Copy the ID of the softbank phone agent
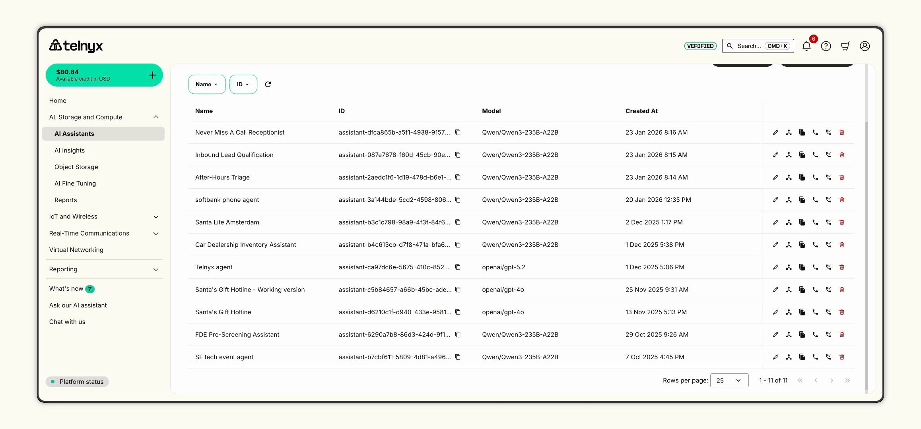Screen dimensions: 921x429 [458, 200]
